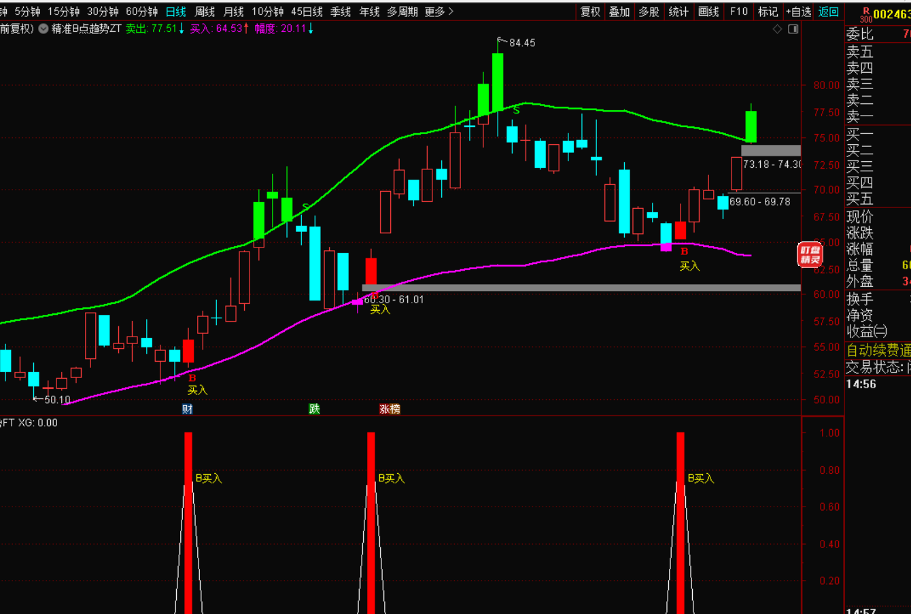911x614 pixels.
Task: Click the 跌 event marker icon
Action: (x=314, y=409)
